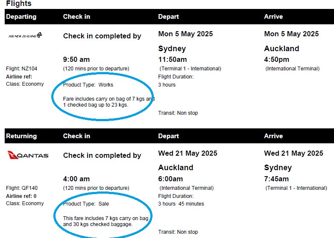Screen dimensions: 334x238
Task: Click Sydney 11:50am departure time
Action: (172, 59)
